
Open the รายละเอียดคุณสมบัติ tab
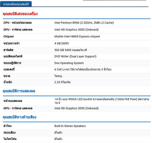click(x=16, y=4)
